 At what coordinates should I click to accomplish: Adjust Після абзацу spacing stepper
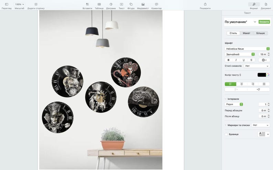pyautogui.click(x=269, y=116)
